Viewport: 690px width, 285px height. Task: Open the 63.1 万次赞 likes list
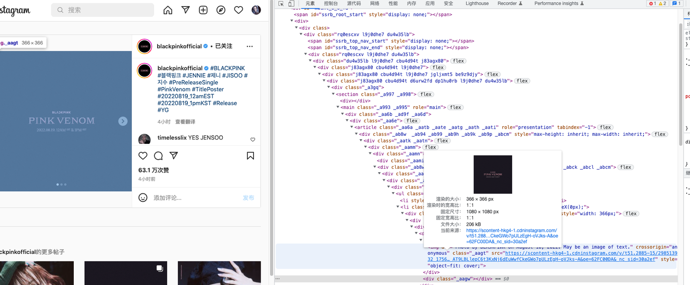[153, 170]
